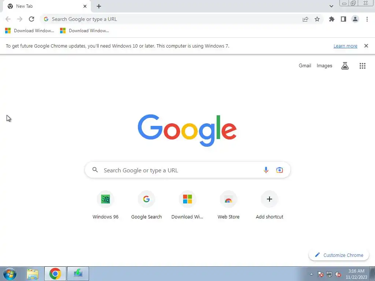Open the Extensions puzzle icon
Screen dimensions: 375x281
(x=332, y=19)
